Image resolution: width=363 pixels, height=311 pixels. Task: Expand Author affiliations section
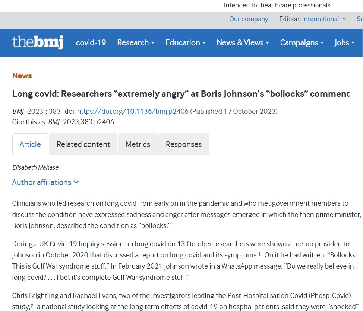click(42, 182)
